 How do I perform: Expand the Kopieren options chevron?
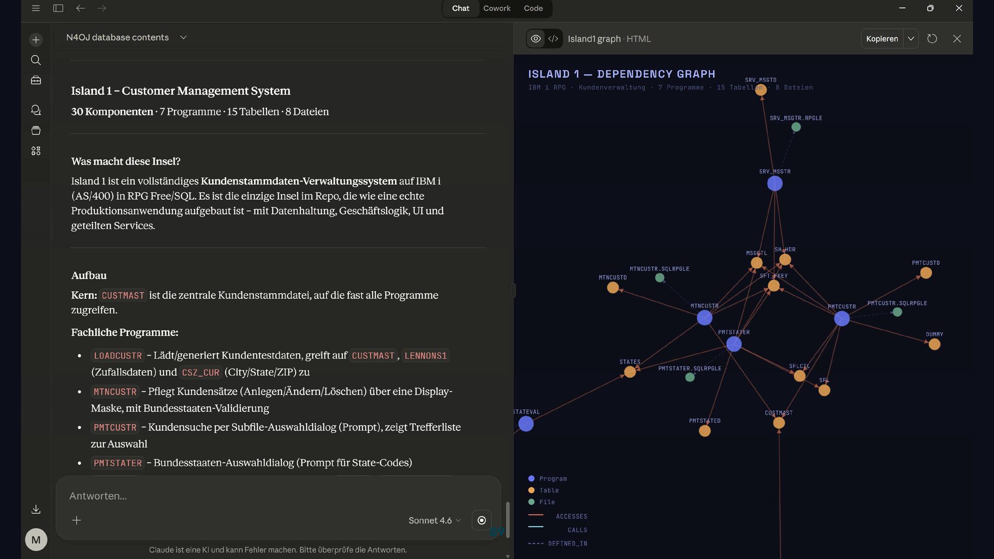[x=911, y=39]
